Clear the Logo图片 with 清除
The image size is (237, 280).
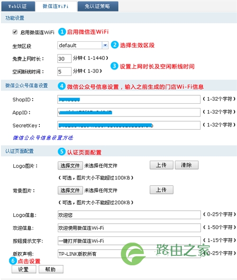click(187, 165)
